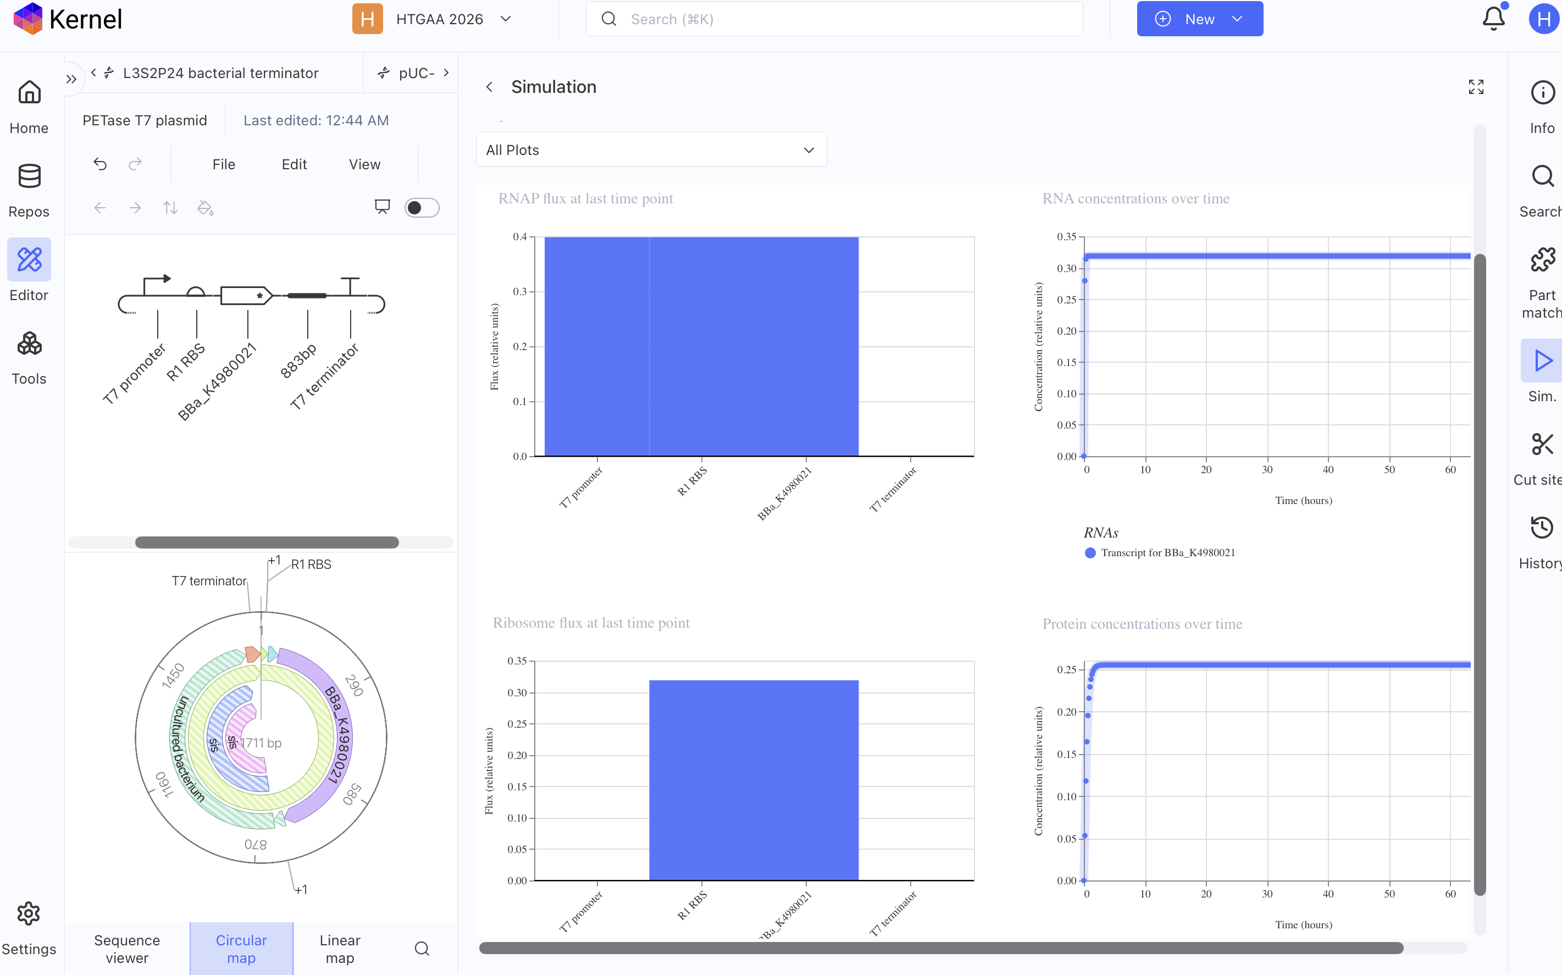Open the Home sidebar icon
Image resolution: width=1562 pixels, height=975 pixels.
[x=29, y=93]
